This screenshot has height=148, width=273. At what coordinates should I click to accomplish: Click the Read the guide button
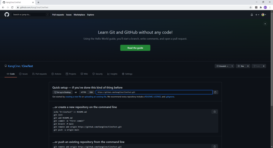(x=135, y=48)
